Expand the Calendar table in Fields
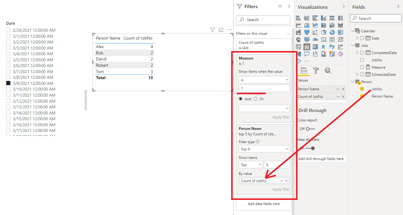Viewport: 403px width, 215px height. pyautogui.click(x=353, y=31)
